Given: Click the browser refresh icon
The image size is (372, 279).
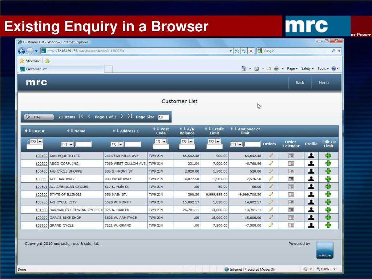Looking at the screenshot, I should tap(244, 51).
